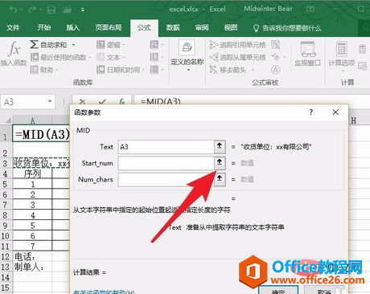Viewport: 370px width, 294px height.
Task: Click the Undo icon in quick access toolbar
Action: [x=14, y=10]
